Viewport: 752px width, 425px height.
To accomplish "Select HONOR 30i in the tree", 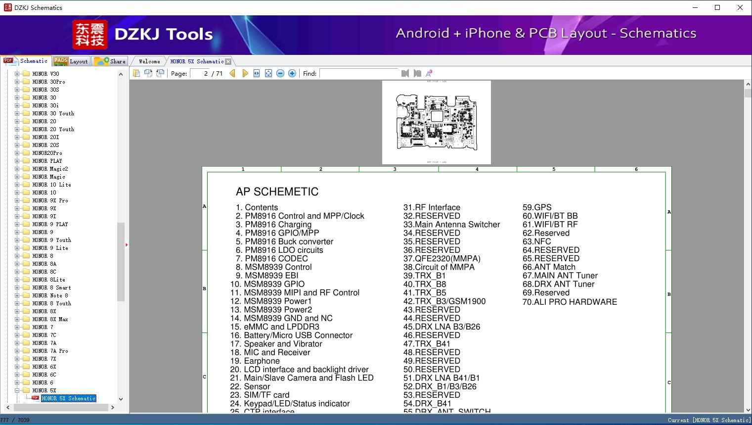I will click(45, 105).
